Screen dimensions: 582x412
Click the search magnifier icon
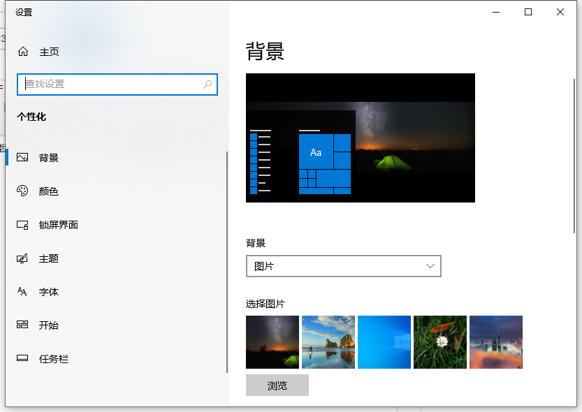[208, 84]
